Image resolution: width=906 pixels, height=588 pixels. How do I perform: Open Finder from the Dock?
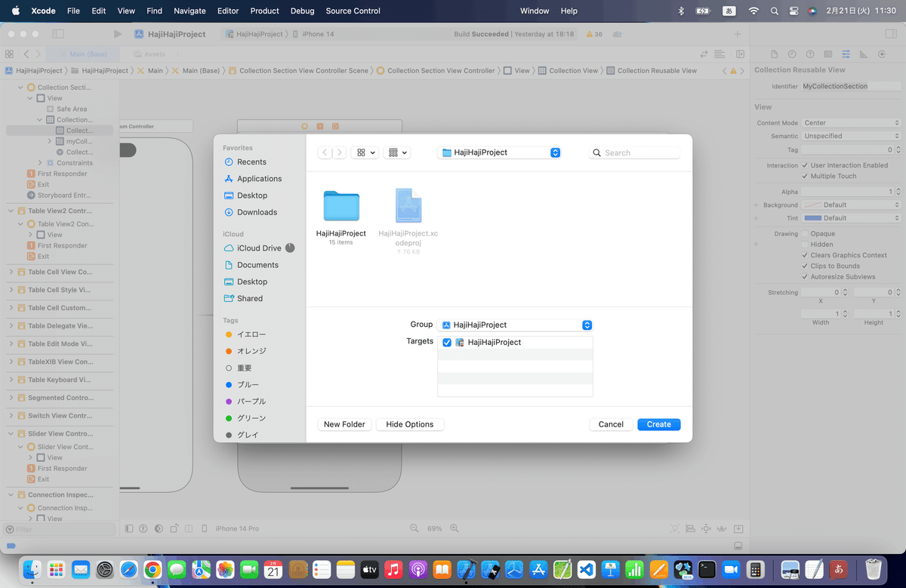tap(31, 569)
